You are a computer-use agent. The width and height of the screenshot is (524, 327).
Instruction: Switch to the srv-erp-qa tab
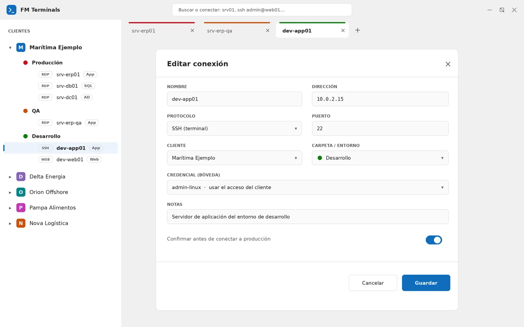click(x=237, y=30)
